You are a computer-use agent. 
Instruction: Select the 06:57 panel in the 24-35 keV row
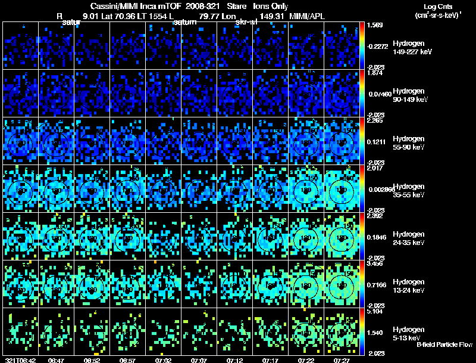click(127, 237)
